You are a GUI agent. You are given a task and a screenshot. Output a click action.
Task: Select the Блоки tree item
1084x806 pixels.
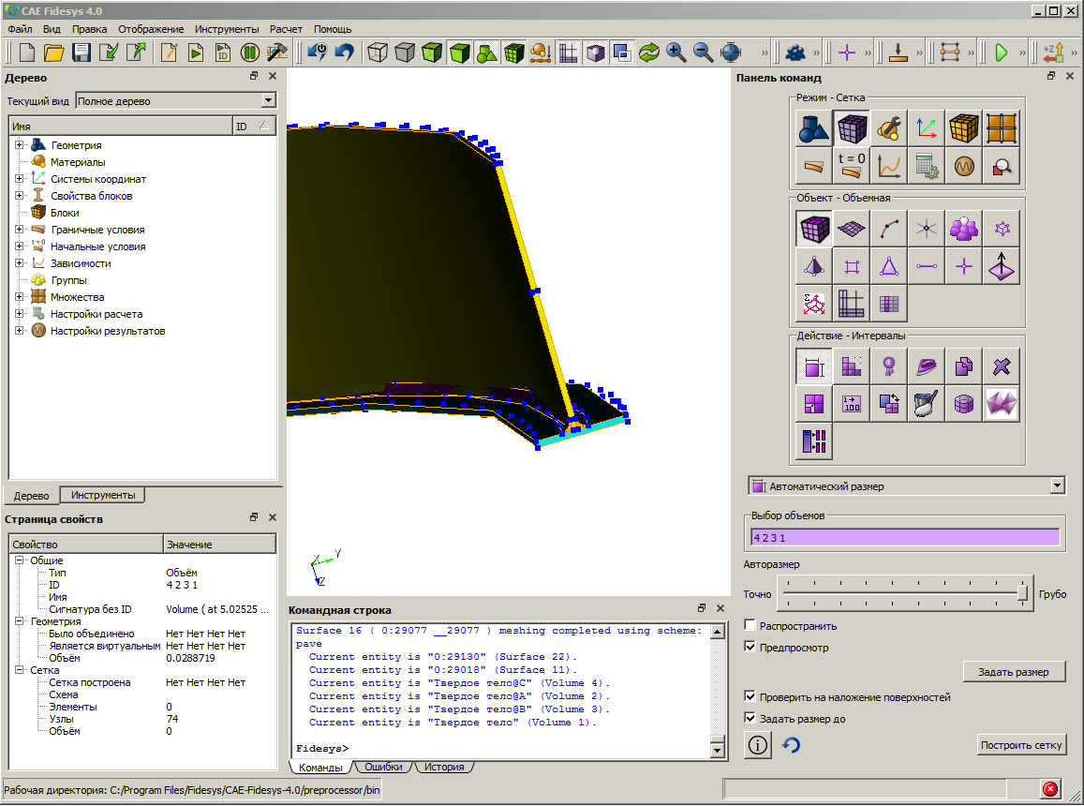click(x=65, y=213)
